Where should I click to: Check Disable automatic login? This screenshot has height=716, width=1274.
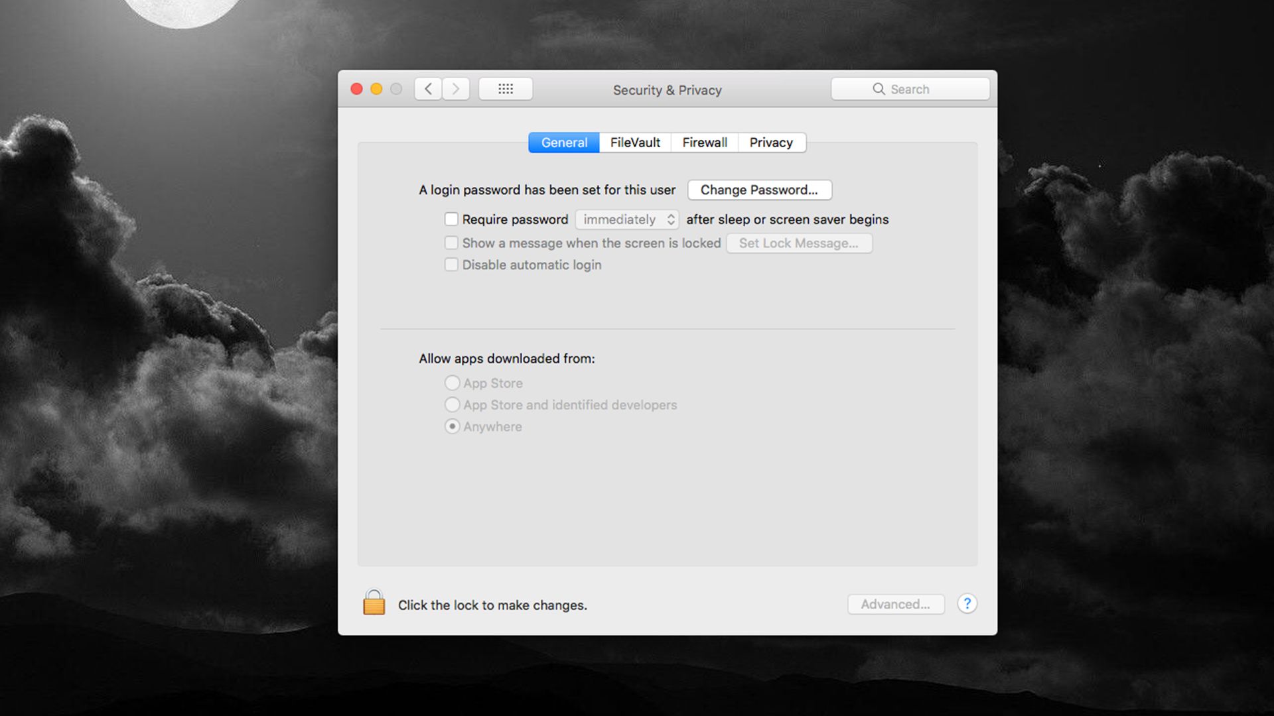451,265
